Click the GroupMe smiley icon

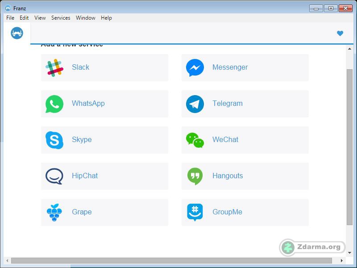tap(195, 213)
